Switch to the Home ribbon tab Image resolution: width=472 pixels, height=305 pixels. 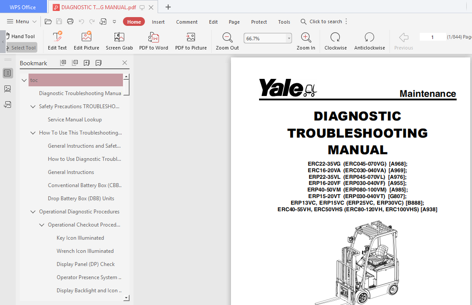134,21
